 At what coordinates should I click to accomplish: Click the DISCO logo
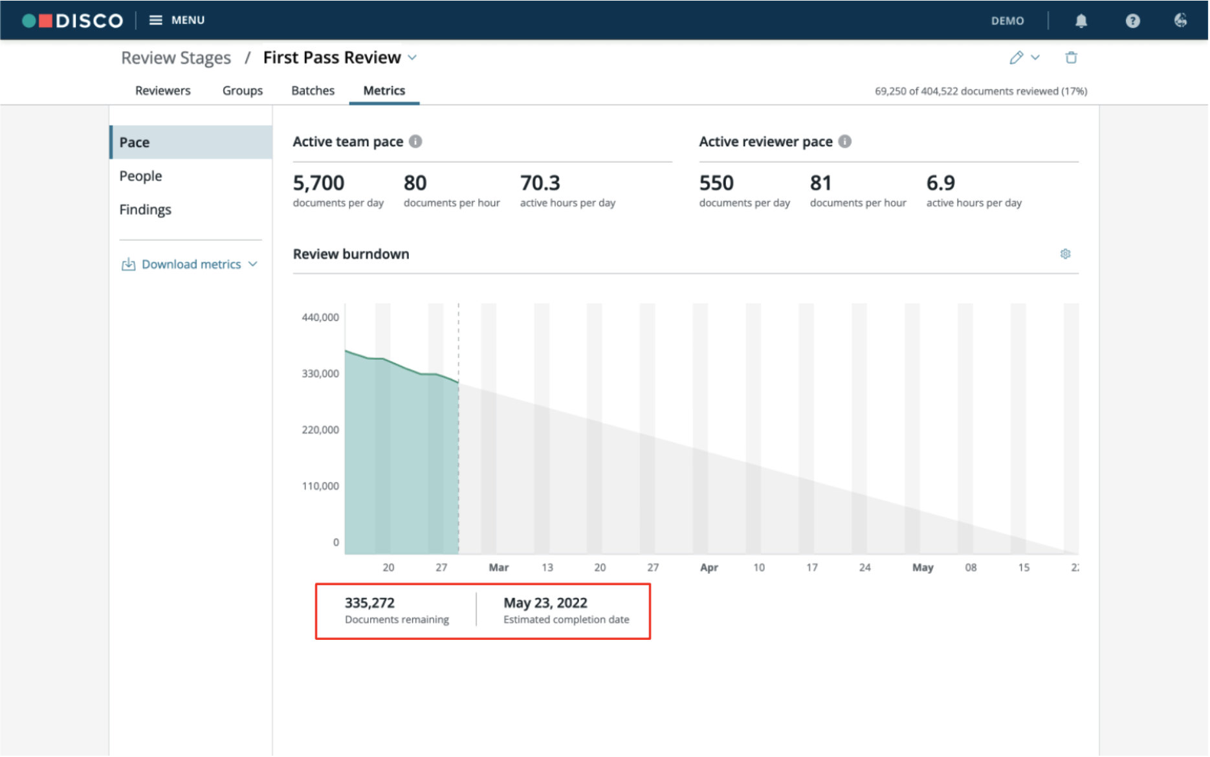[72, 21]
